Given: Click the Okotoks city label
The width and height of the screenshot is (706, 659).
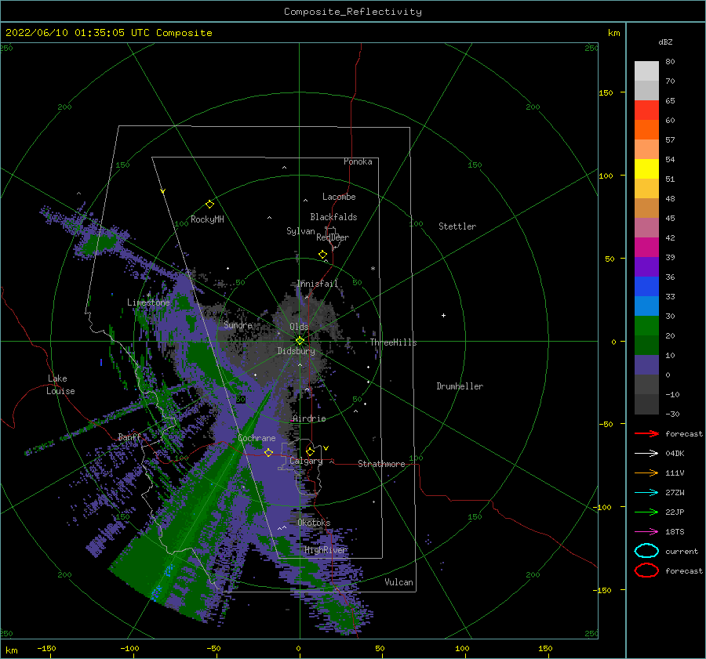Looking at the screenshot, I should [314, 523].
